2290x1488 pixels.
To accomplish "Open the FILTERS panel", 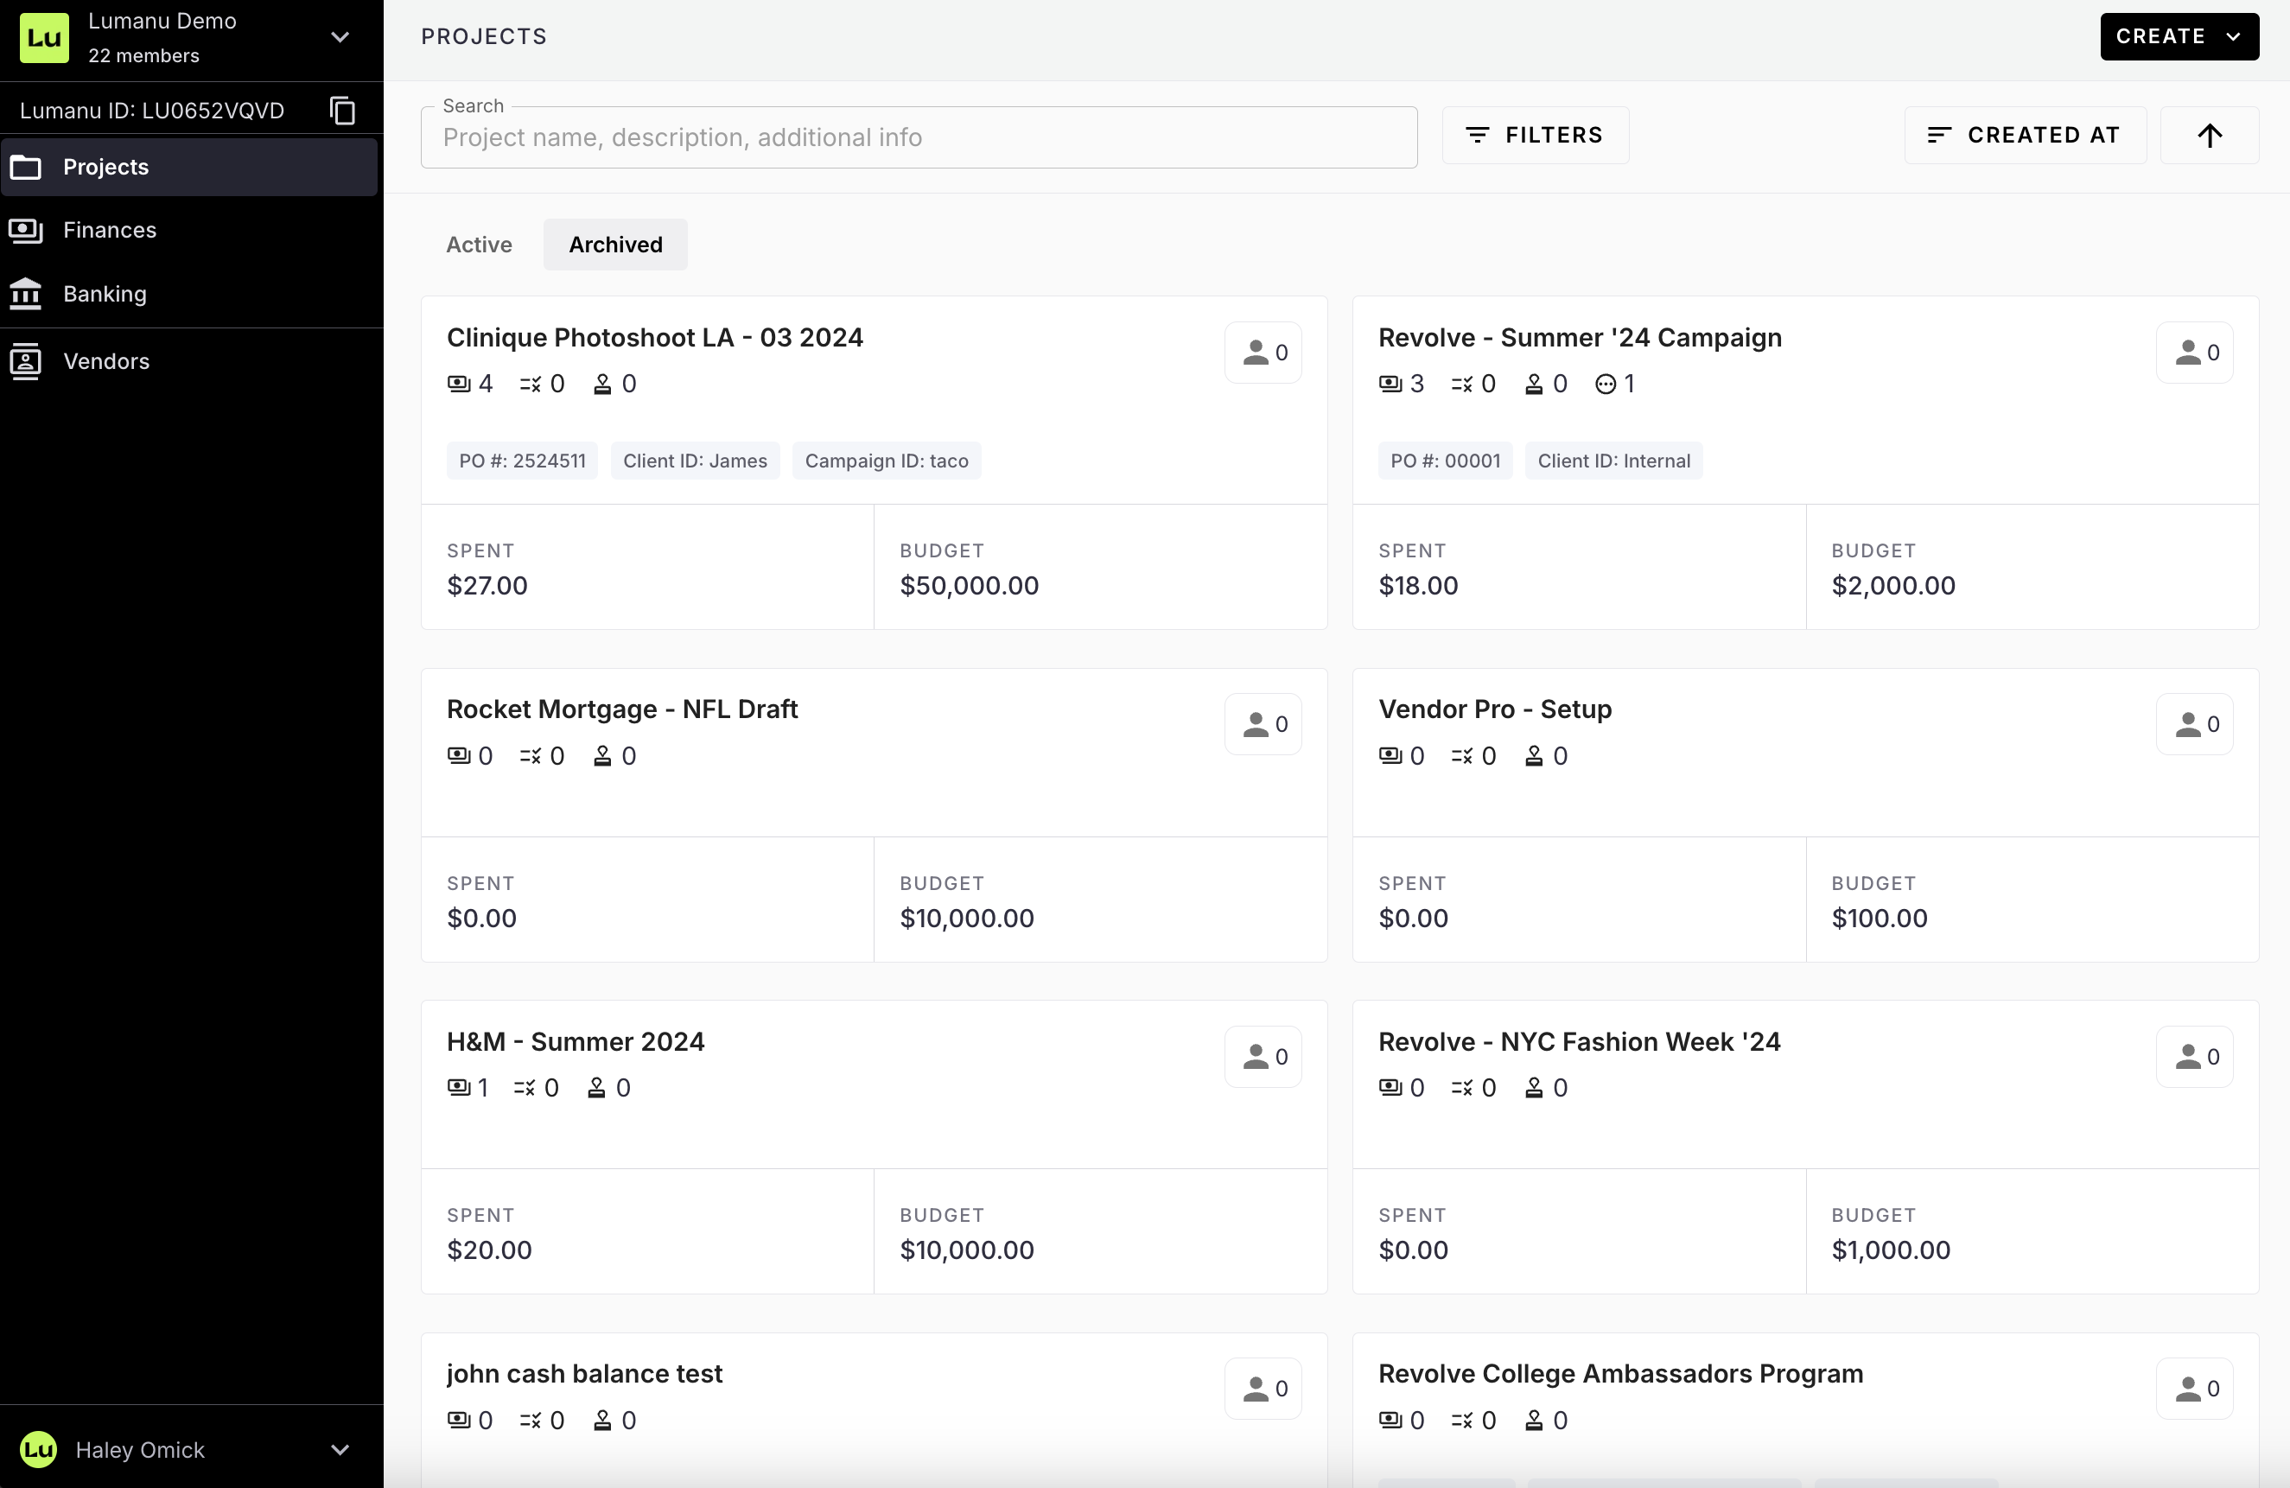I will 1535,136.
